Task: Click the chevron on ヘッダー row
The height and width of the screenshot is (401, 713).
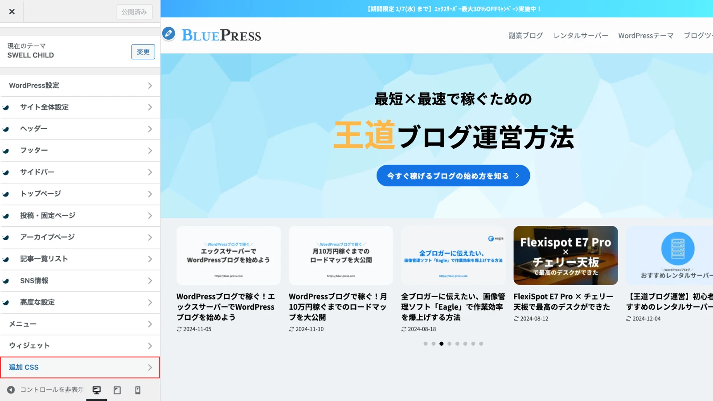Action: [x=150, y=129]
